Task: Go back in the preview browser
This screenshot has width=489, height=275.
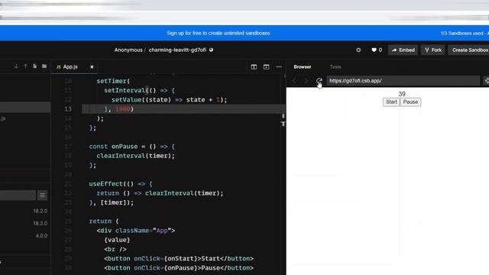Action: [294, 81]
